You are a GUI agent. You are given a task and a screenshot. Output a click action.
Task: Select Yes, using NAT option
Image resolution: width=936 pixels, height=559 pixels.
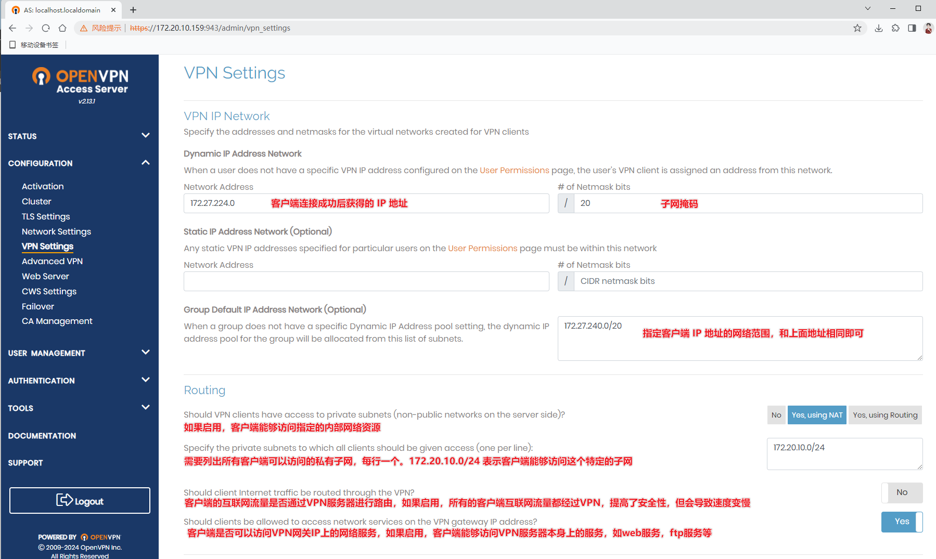[817, 415]
